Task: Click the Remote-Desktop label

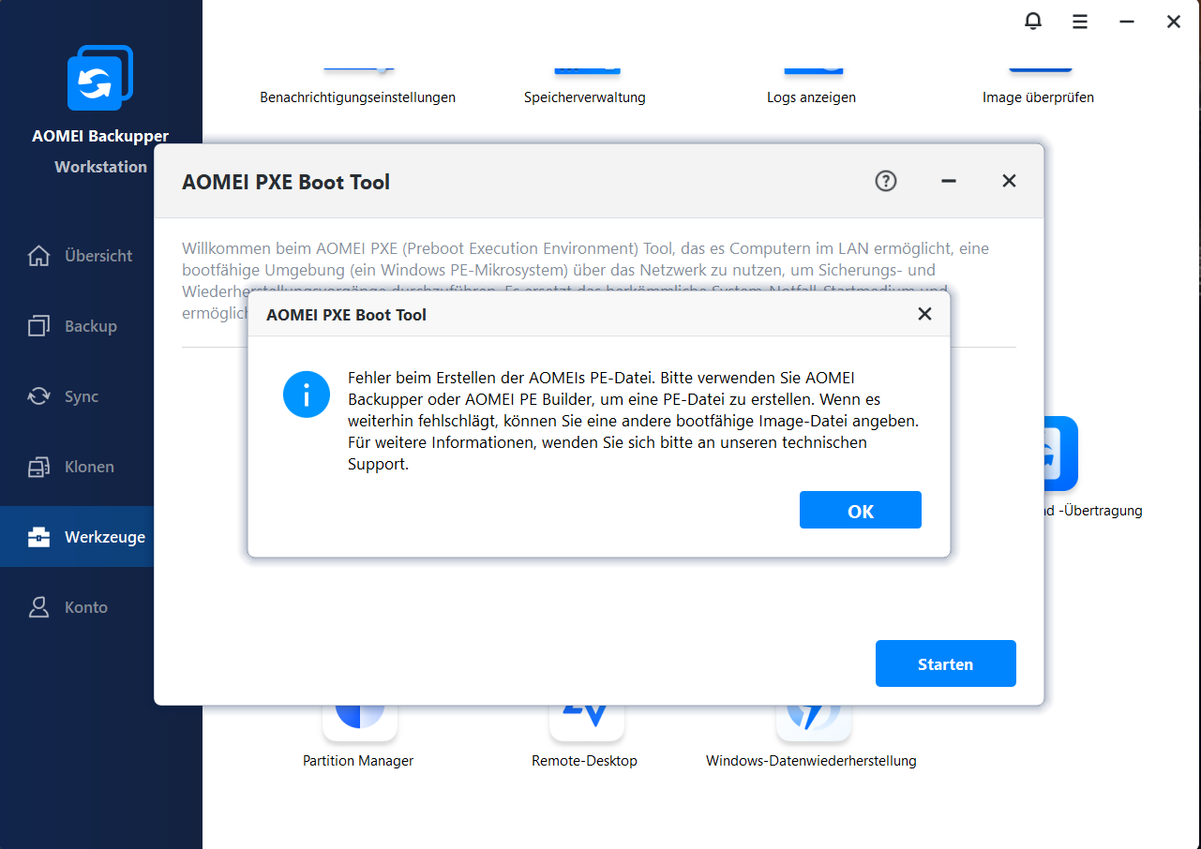Action: coord(584,761)
